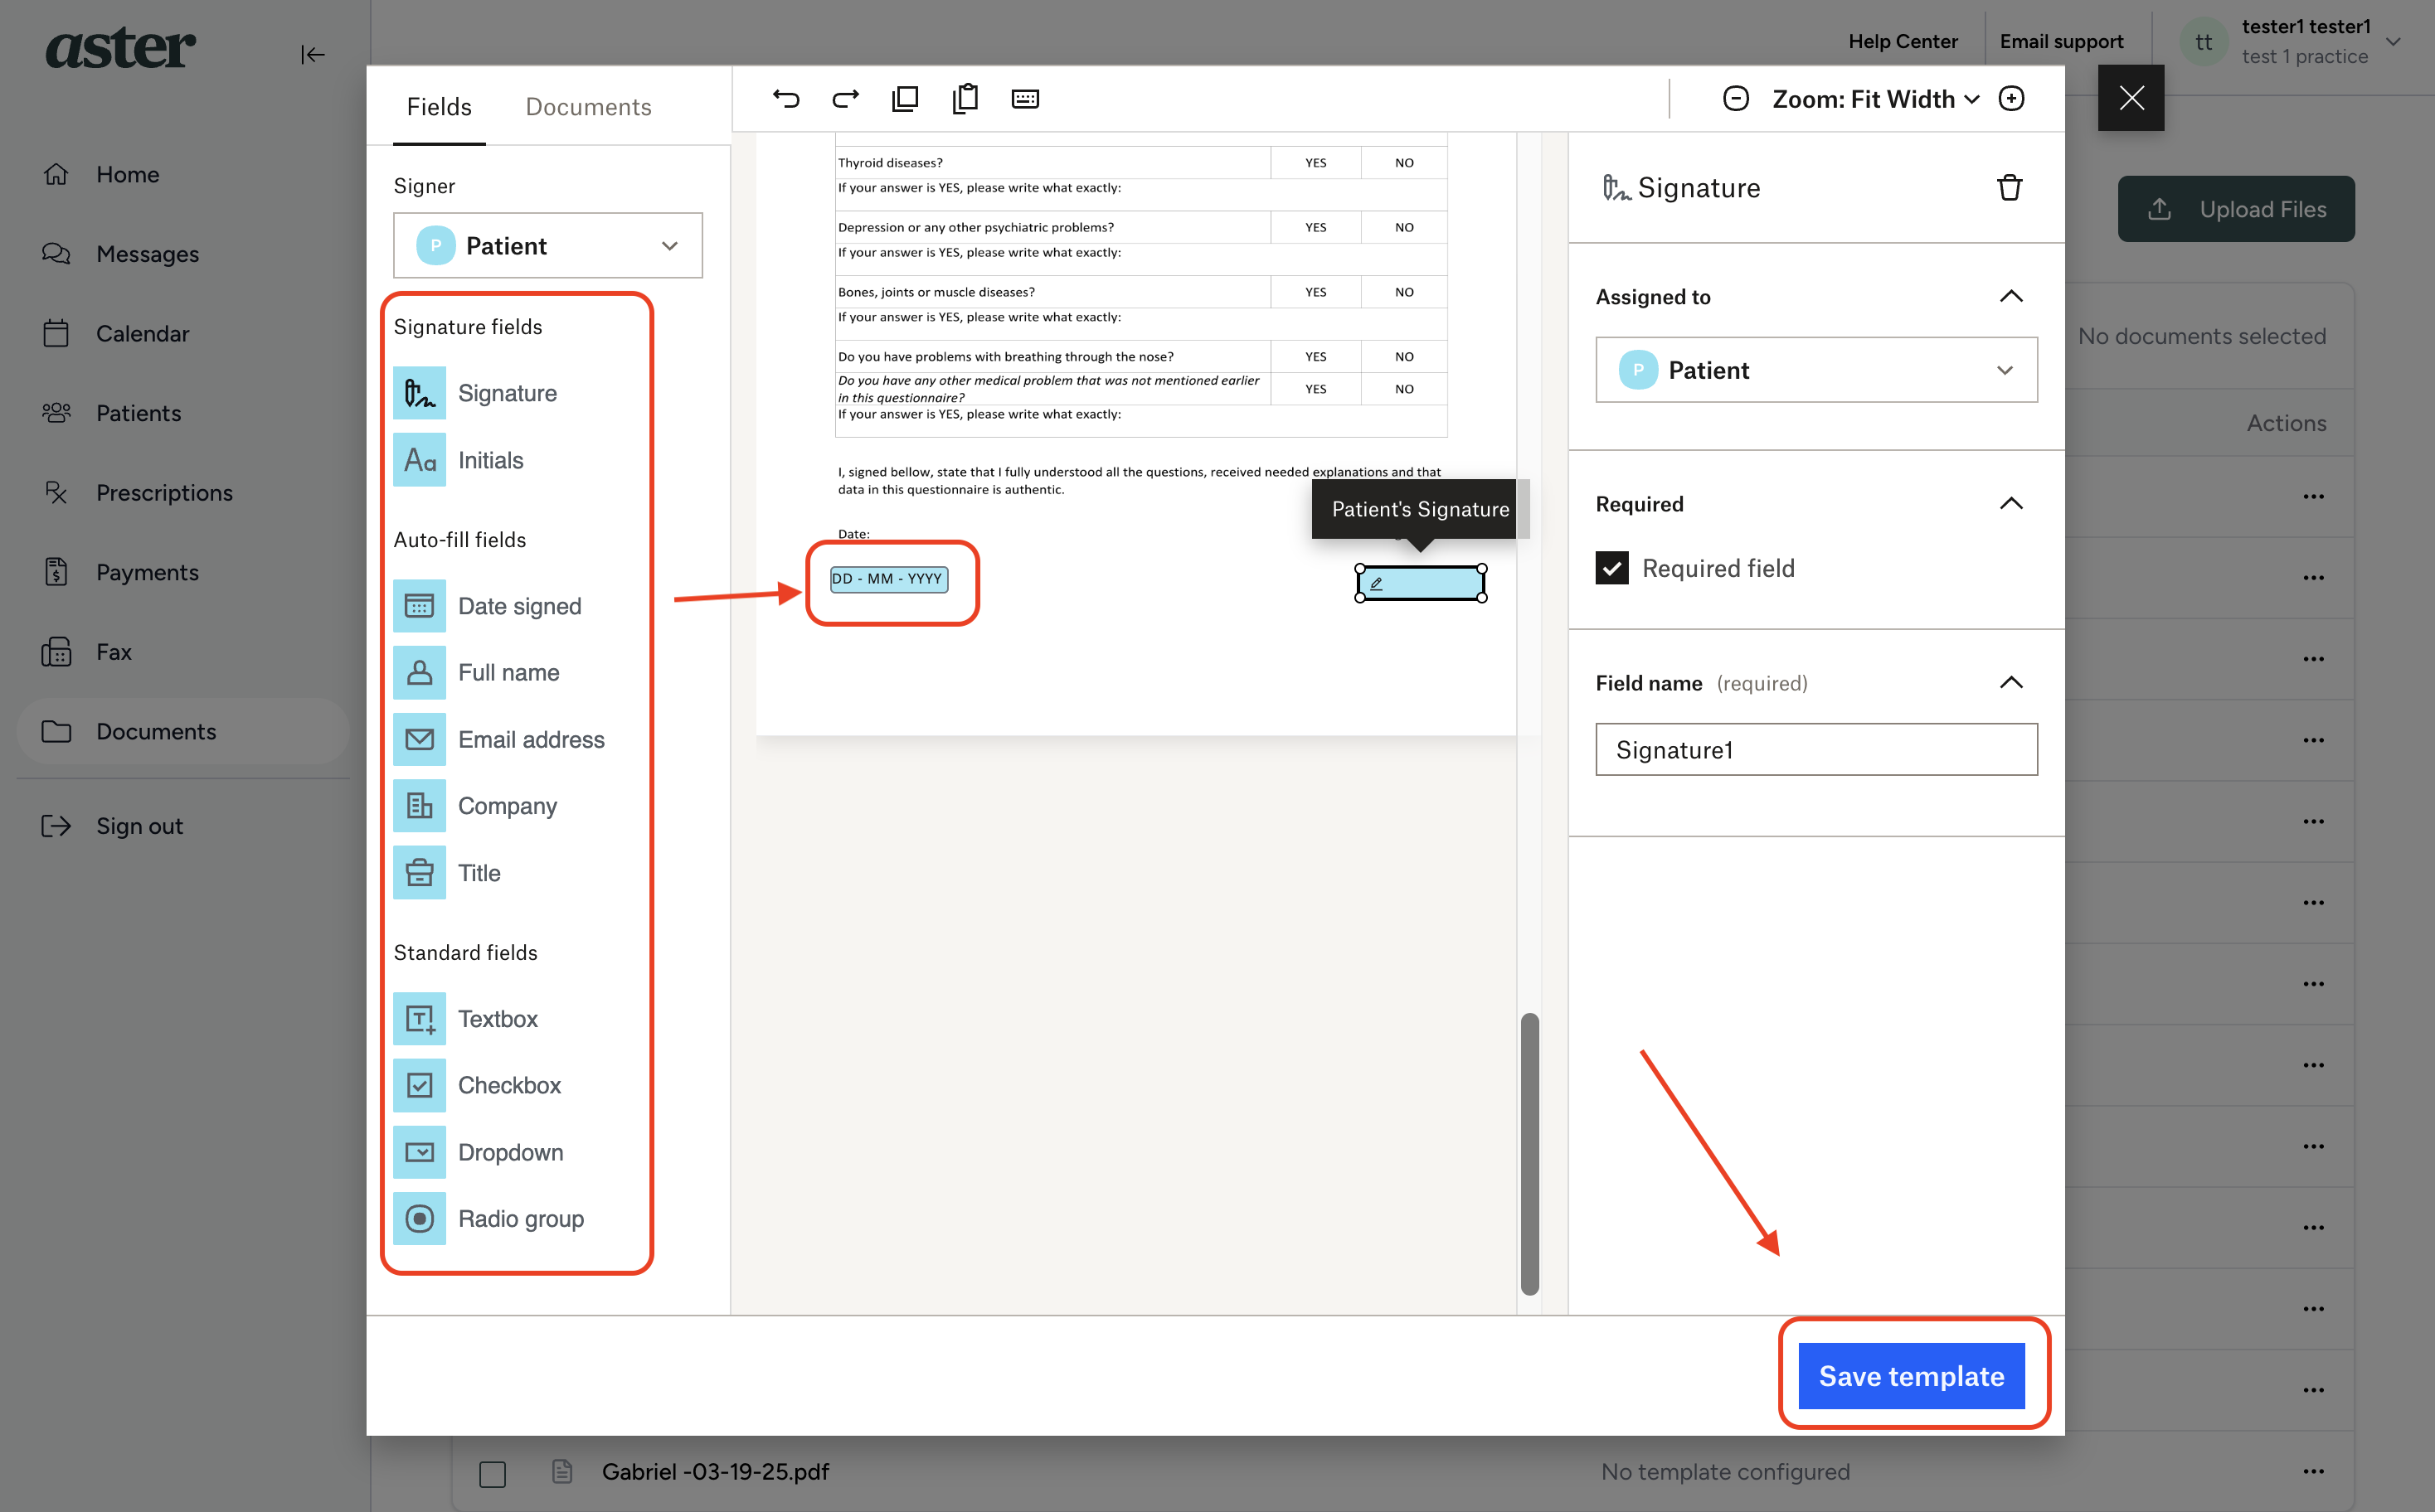The image size is (2435, 1512).
Task: Open the Zoom: Fit Width dropdown
Action: [x=1875, y=99]
